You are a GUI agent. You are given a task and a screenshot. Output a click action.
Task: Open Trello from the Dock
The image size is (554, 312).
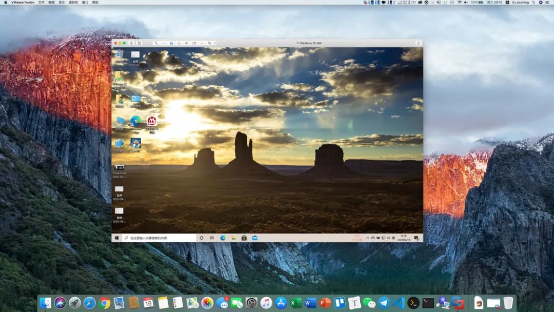pyautogui.click(x=340, y=303)
